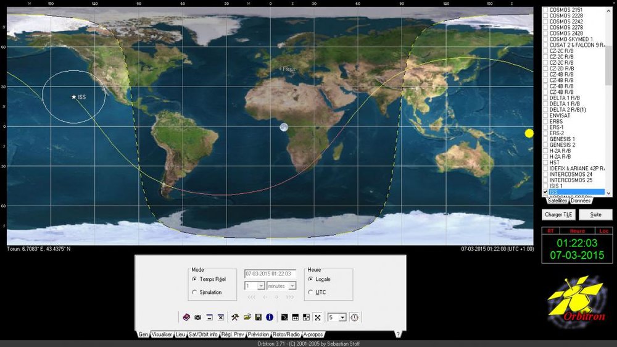Select COSMO-SKYMED 1 in the satellite list
The image size is (617, 347).
point(571,40)
